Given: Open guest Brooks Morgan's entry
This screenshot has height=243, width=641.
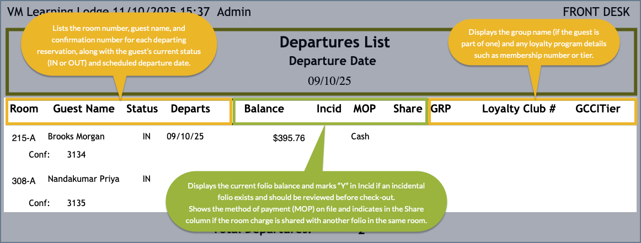Looking at the screenshot, I should (x=68, y=137).
